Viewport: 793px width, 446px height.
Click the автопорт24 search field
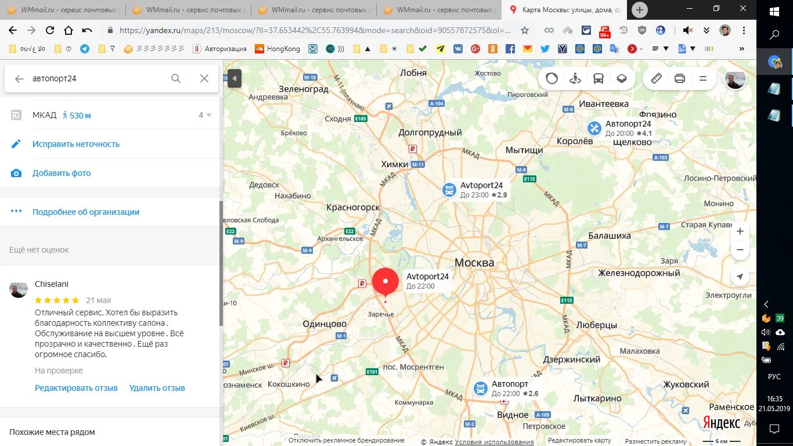pyautogui.click(x=96, y=78)
